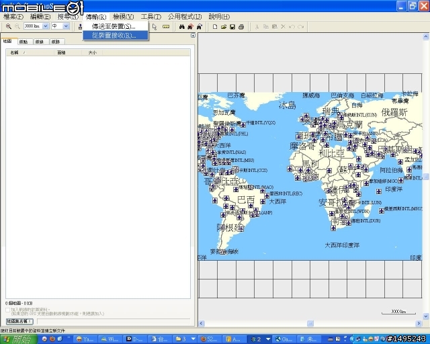Click the 巴西 Brazil label on map
The width and height of the screenshot is (430, 344).
[x=246, y=200]
